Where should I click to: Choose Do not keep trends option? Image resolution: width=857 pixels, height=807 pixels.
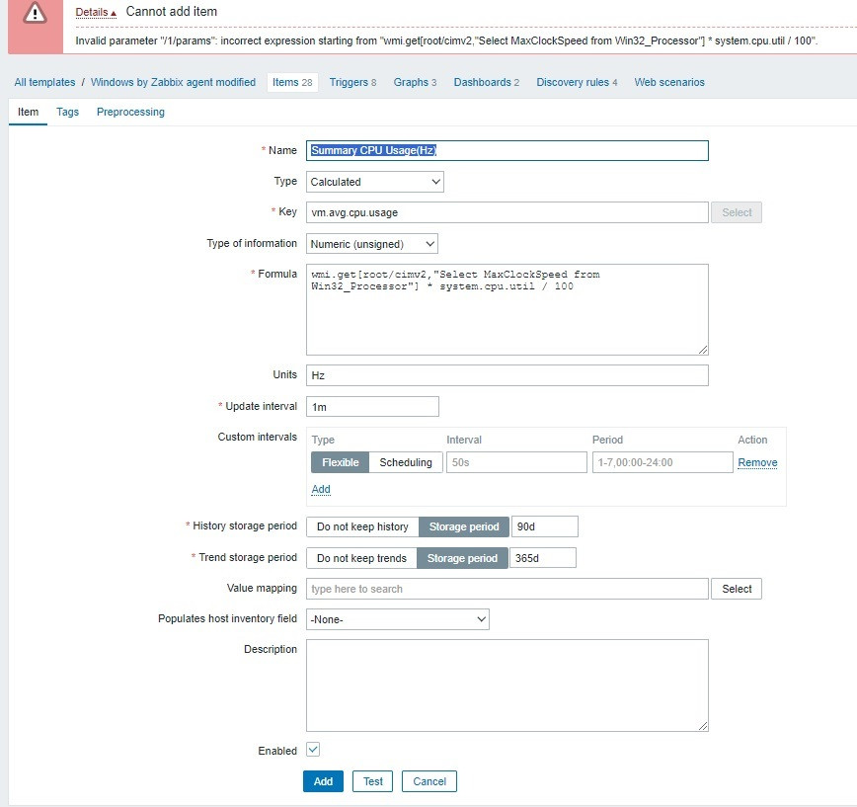(x=361, y=558)
